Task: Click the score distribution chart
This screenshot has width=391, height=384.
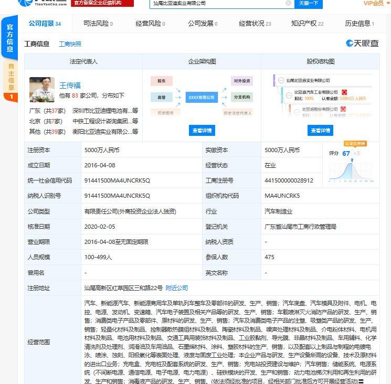Action: [351, 170]
